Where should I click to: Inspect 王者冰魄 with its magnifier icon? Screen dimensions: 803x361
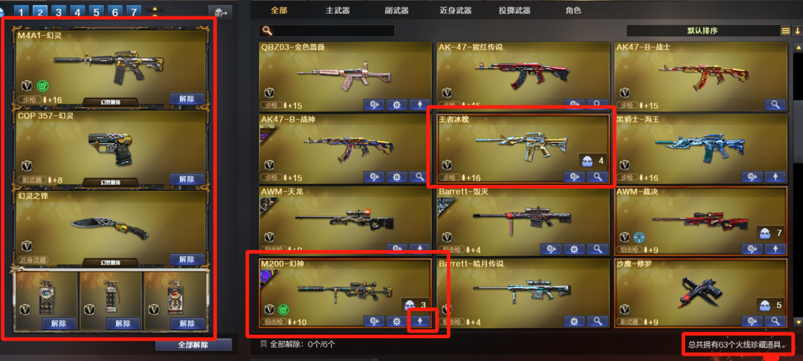click(x=597, y=177)
